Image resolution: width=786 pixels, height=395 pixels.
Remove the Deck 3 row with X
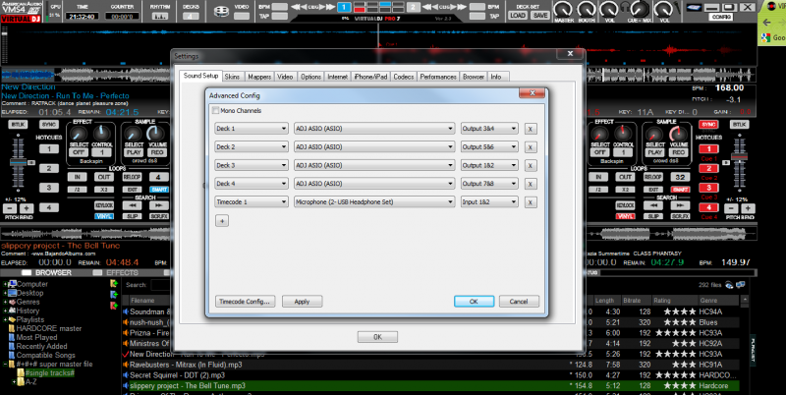pos(531,166)
